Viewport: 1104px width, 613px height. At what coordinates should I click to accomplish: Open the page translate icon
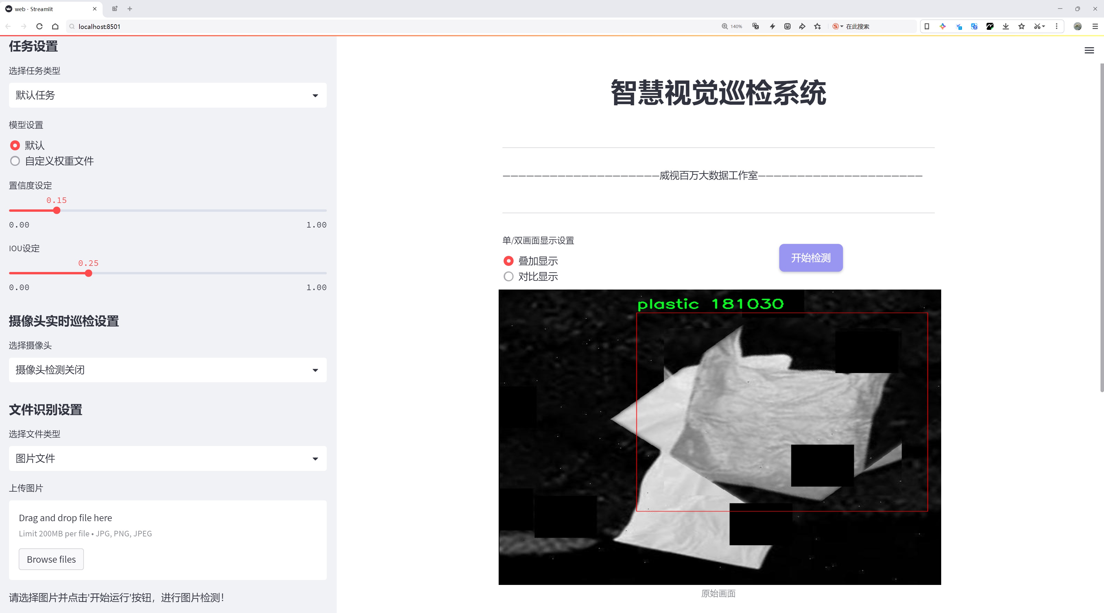coord(974,26)
